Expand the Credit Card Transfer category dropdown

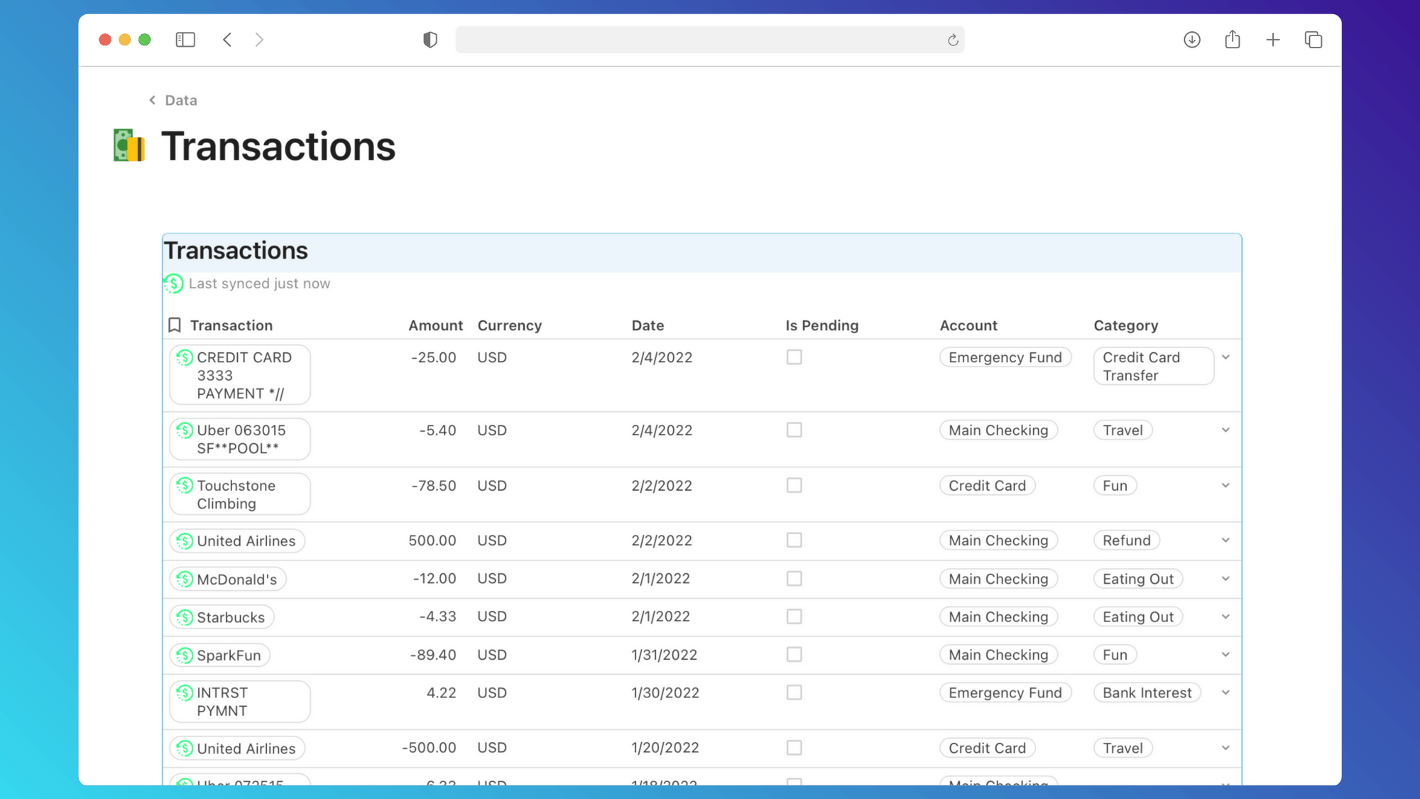[1226, 357]
